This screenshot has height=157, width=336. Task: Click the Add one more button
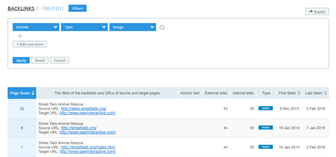coord(30,44)
